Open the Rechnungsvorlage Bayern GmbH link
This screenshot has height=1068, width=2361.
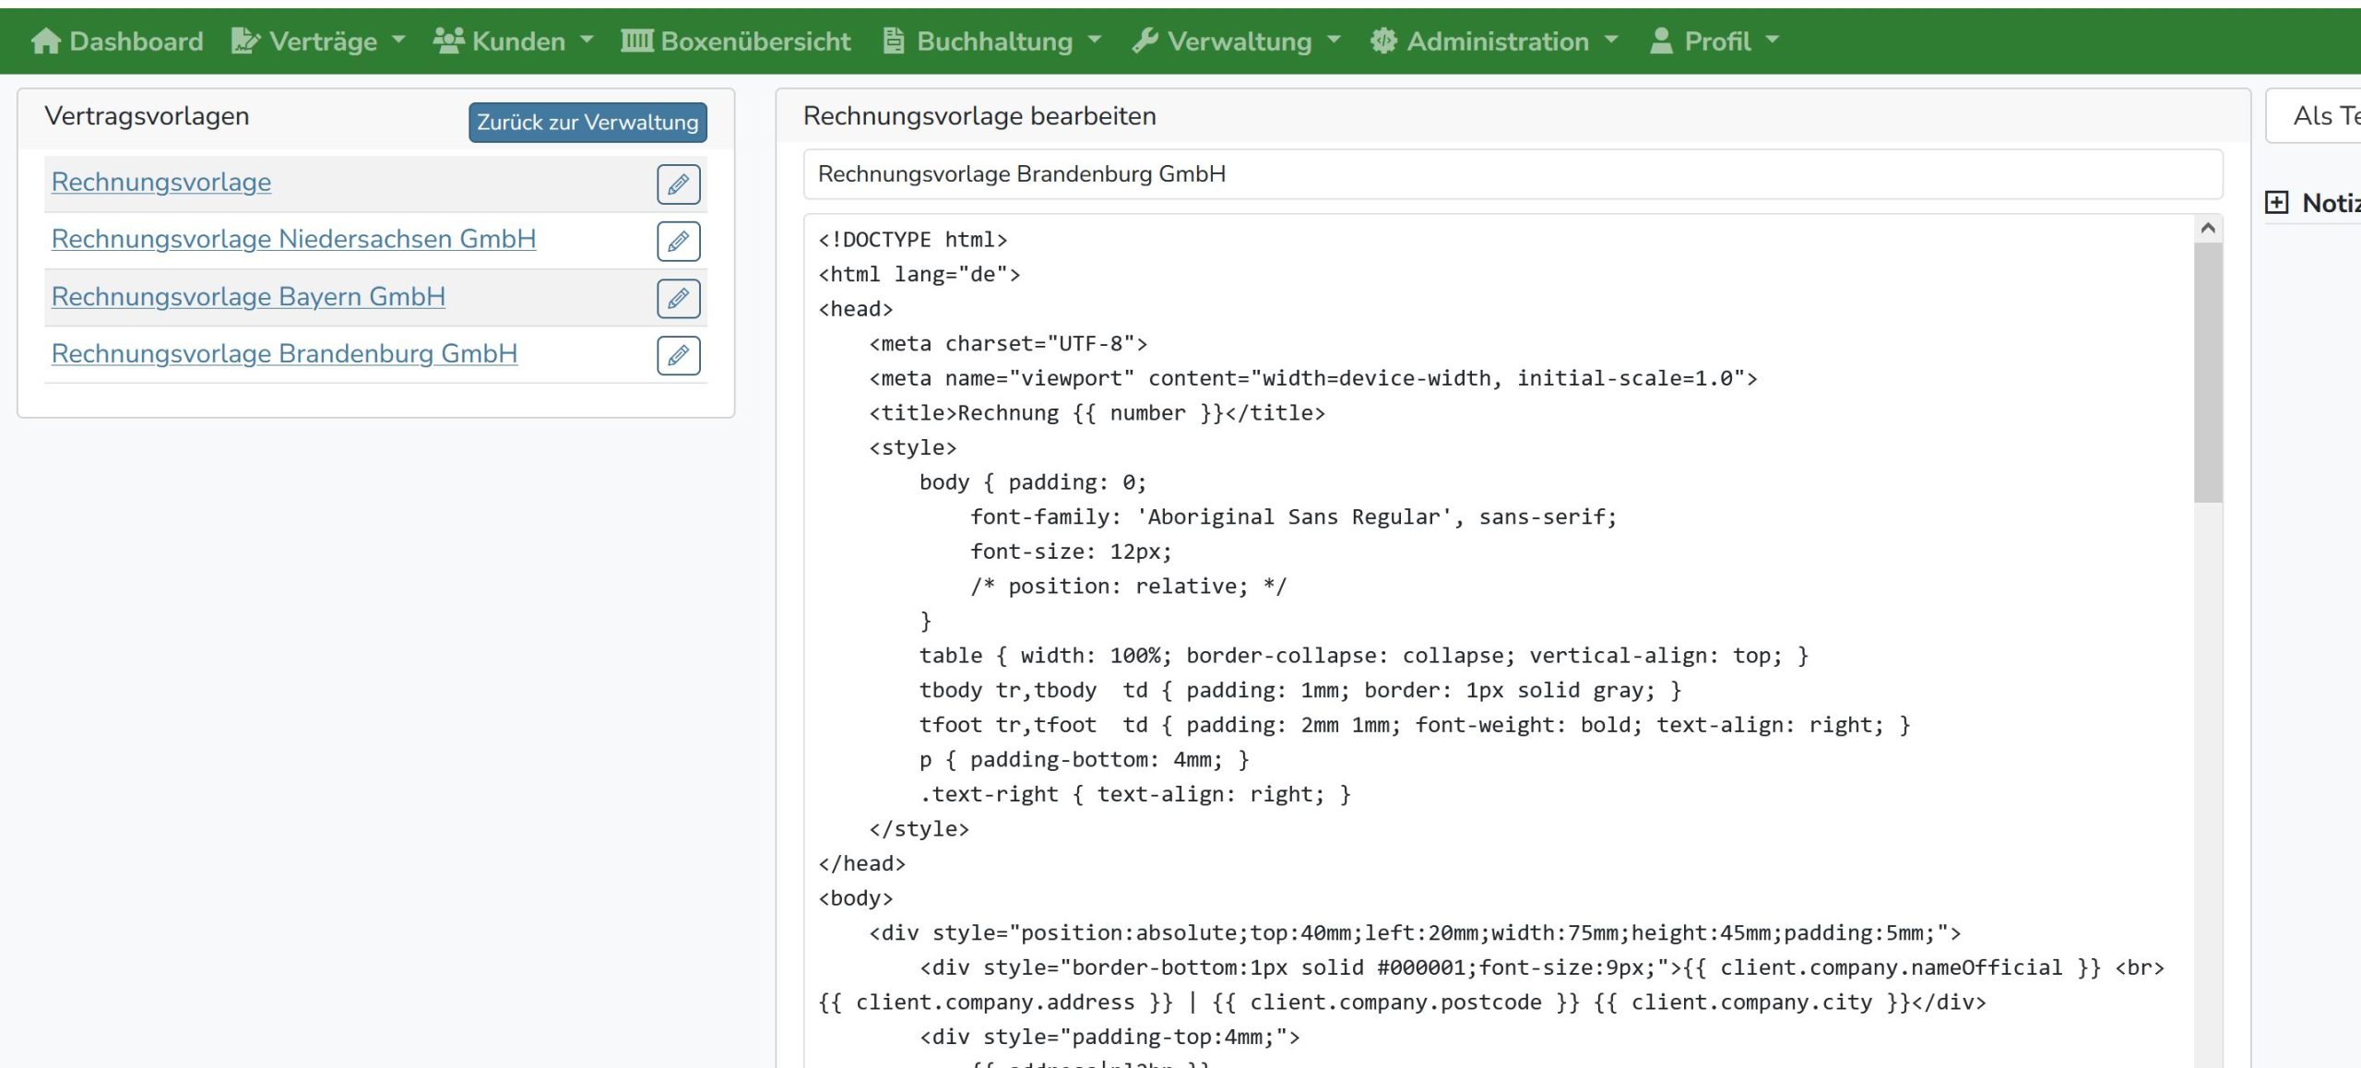tap(248, 296)
